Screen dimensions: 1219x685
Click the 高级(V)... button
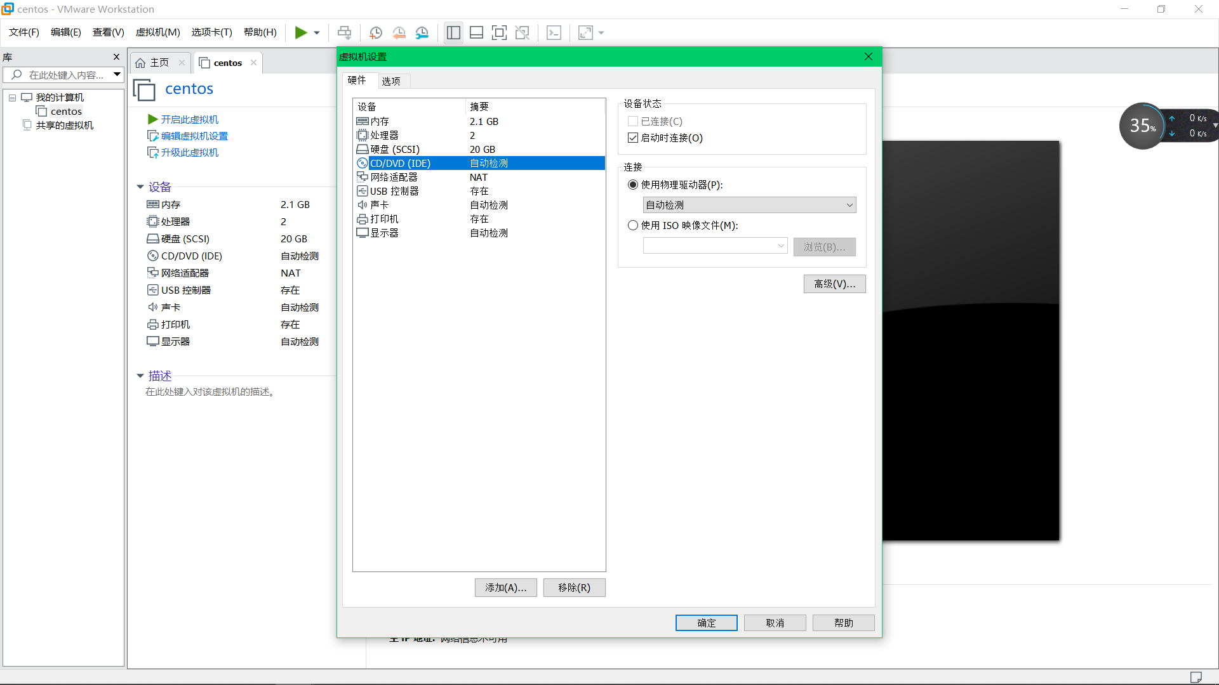(834, 284)
